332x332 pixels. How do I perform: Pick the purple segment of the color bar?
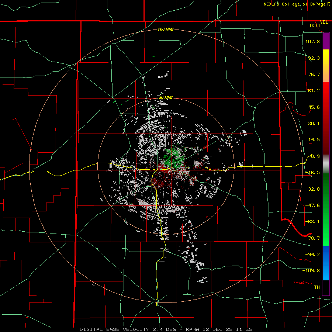coord(326,41)
